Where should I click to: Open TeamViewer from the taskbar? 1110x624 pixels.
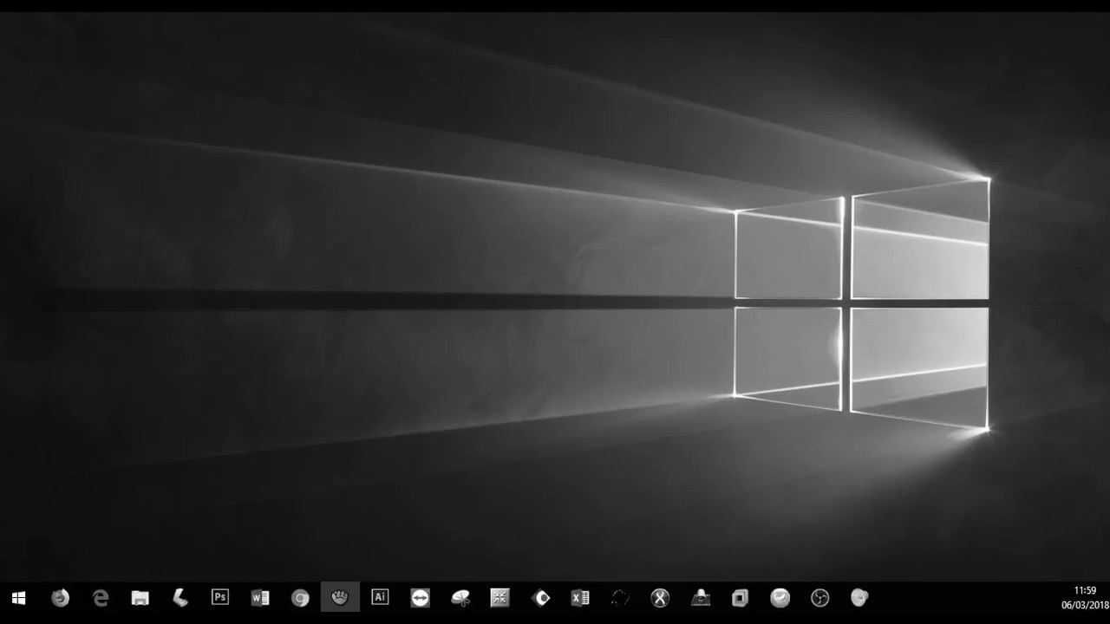click(420, 598)
